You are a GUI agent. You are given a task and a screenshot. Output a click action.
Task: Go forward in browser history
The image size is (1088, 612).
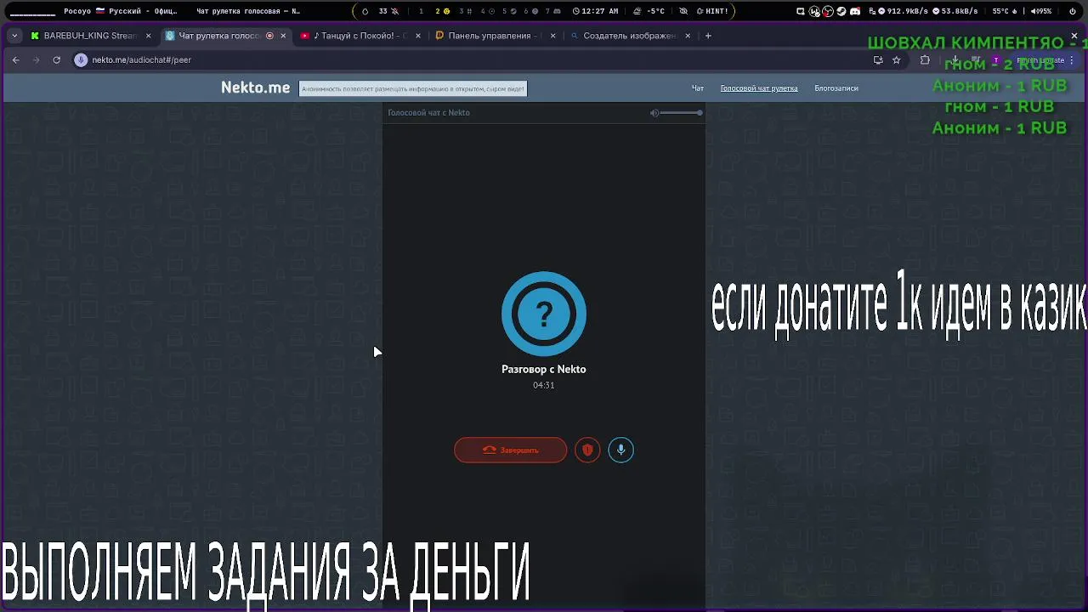click(x=36, y=59)
